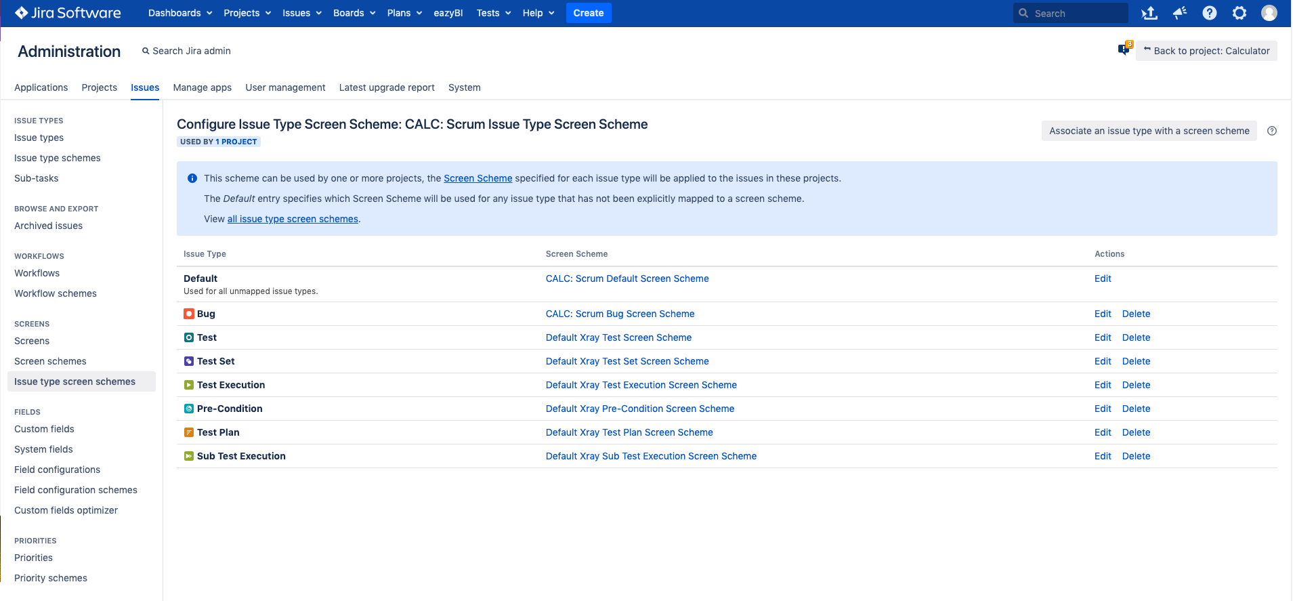
Task: Open Custom fields in the sidebar
Action: [x=45, y=429]
